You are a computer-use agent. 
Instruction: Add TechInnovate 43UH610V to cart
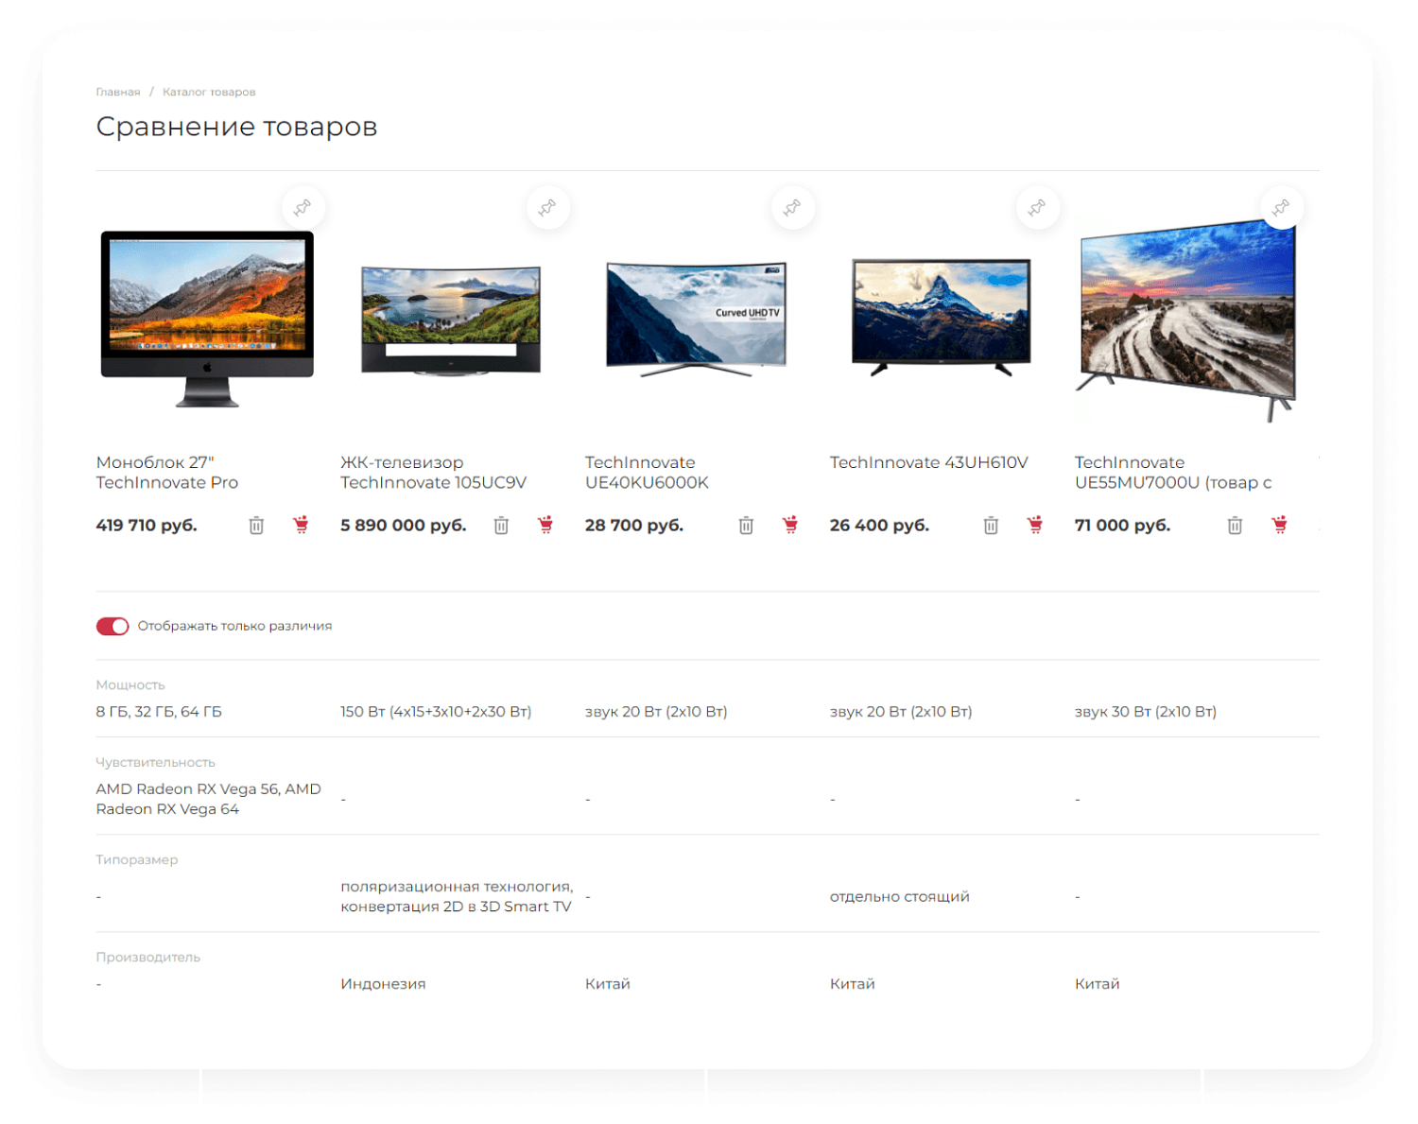pyautogui.click(x=1035, y=525)
